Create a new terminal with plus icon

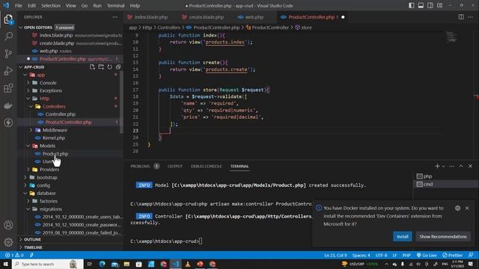pyautogui.click(x=437, y=166)
